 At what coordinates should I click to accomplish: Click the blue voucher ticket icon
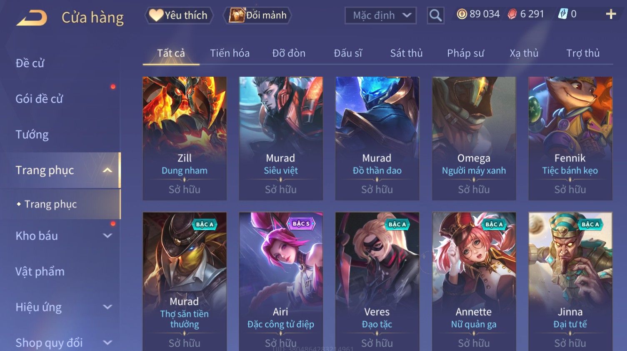coord(563,14)
